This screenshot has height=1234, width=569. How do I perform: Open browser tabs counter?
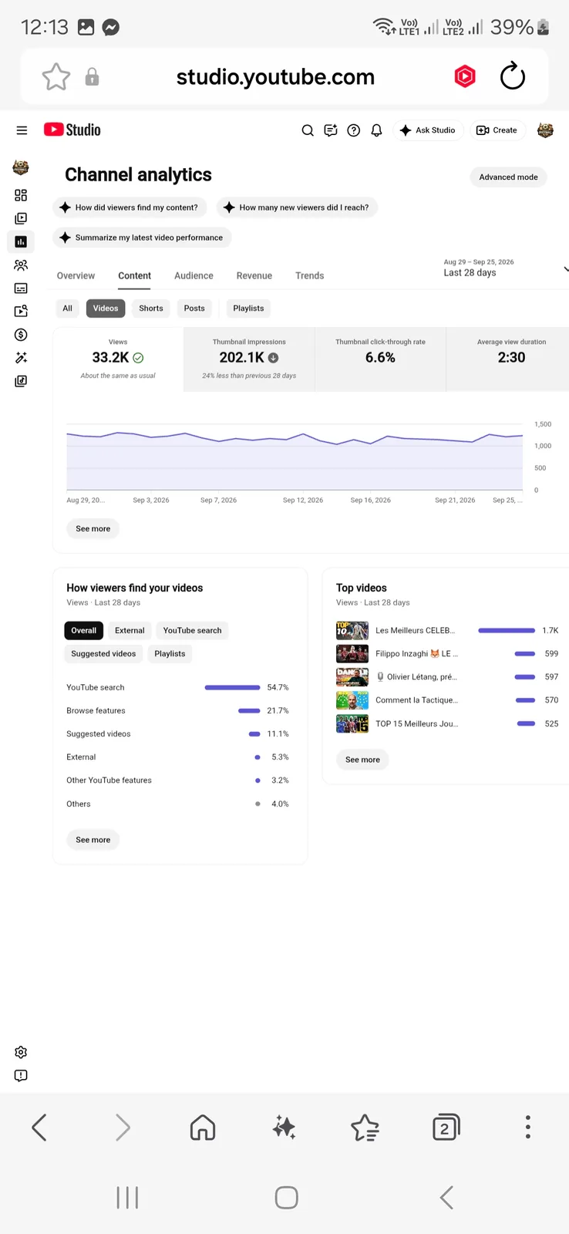click(446, 1128)
